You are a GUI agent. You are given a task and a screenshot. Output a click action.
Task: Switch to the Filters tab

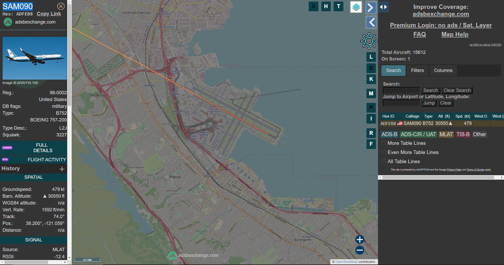tap(417, 70)
